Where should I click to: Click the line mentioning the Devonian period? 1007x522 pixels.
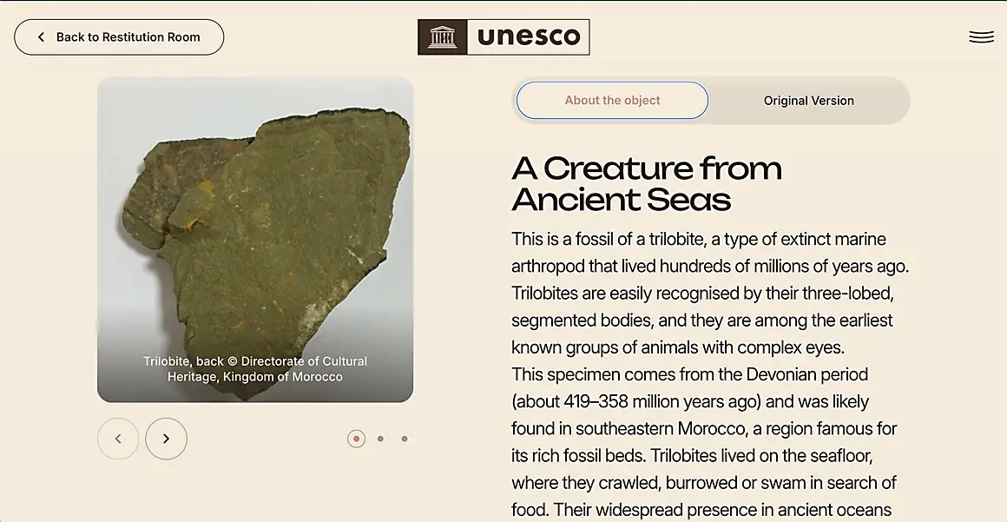[689, 374]
